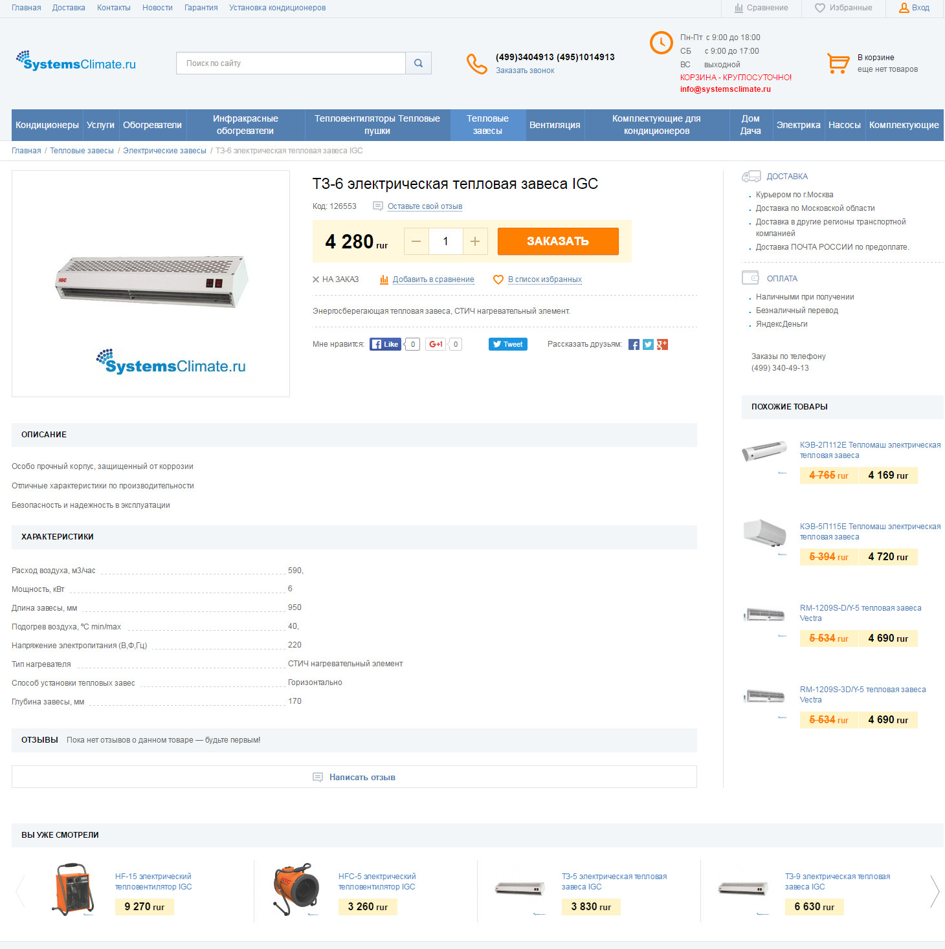The image size is (945, 949).
Task: Click Добавить в сравнение link
Action: [x=433, y=279]
